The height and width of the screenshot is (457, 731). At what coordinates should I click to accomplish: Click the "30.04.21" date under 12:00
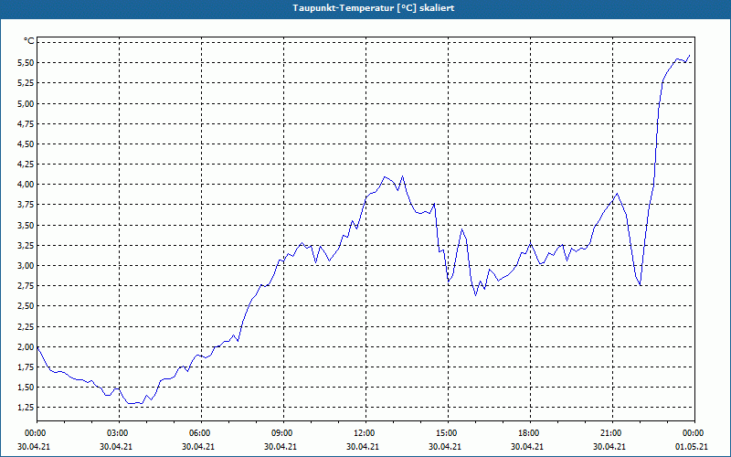coord(363,447)
